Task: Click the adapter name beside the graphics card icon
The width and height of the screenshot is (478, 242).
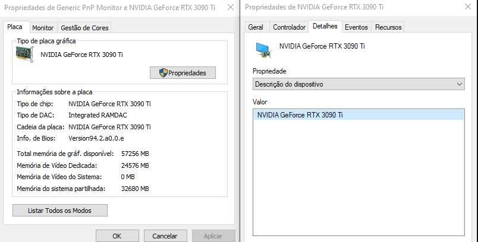Action: pyautogui.click(x=81, y=55)
